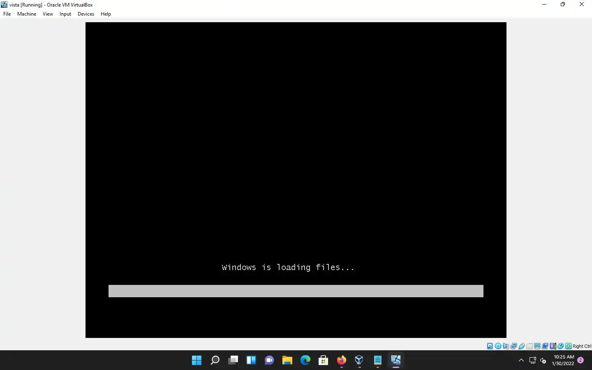Click the audio status icon
The width and height of the screenshot is (592, 370).
506,346
